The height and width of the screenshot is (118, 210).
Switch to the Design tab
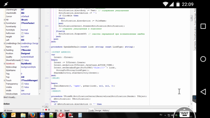(x=98, y=110)
